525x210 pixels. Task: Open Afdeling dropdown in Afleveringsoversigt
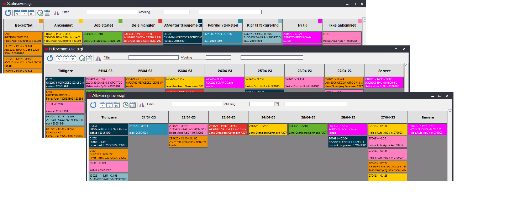pos(277,104)
